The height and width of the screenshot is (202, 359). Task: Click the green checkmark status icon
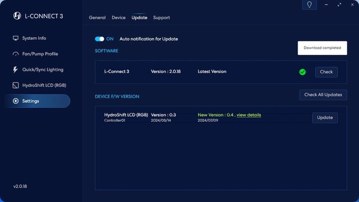[x=302, y=72]
